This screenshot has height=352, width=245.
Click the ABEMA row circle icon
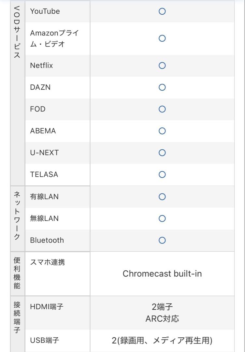point(162,131)
